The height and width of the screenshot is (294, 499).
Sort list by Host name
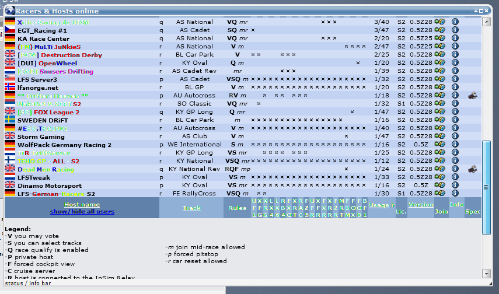pos(82,205)
